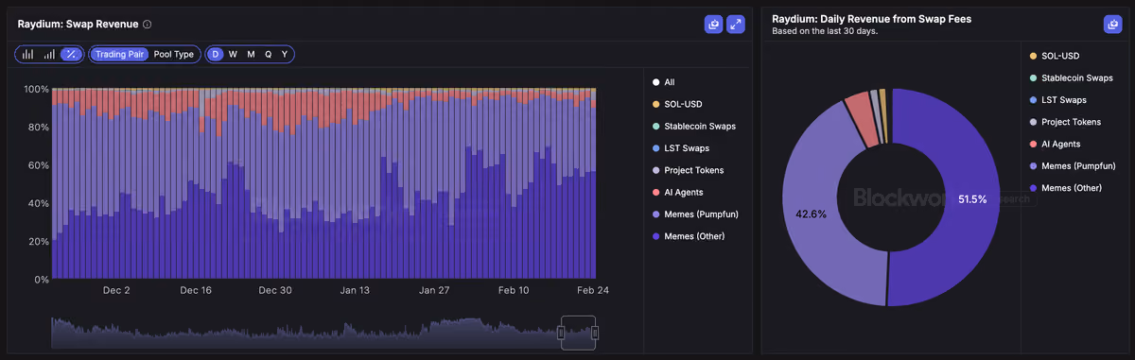The height and width of the screenshot is (360, 1135).
Task: Toggle All series in Swap Revenue legend
Action: coord(664,82)
